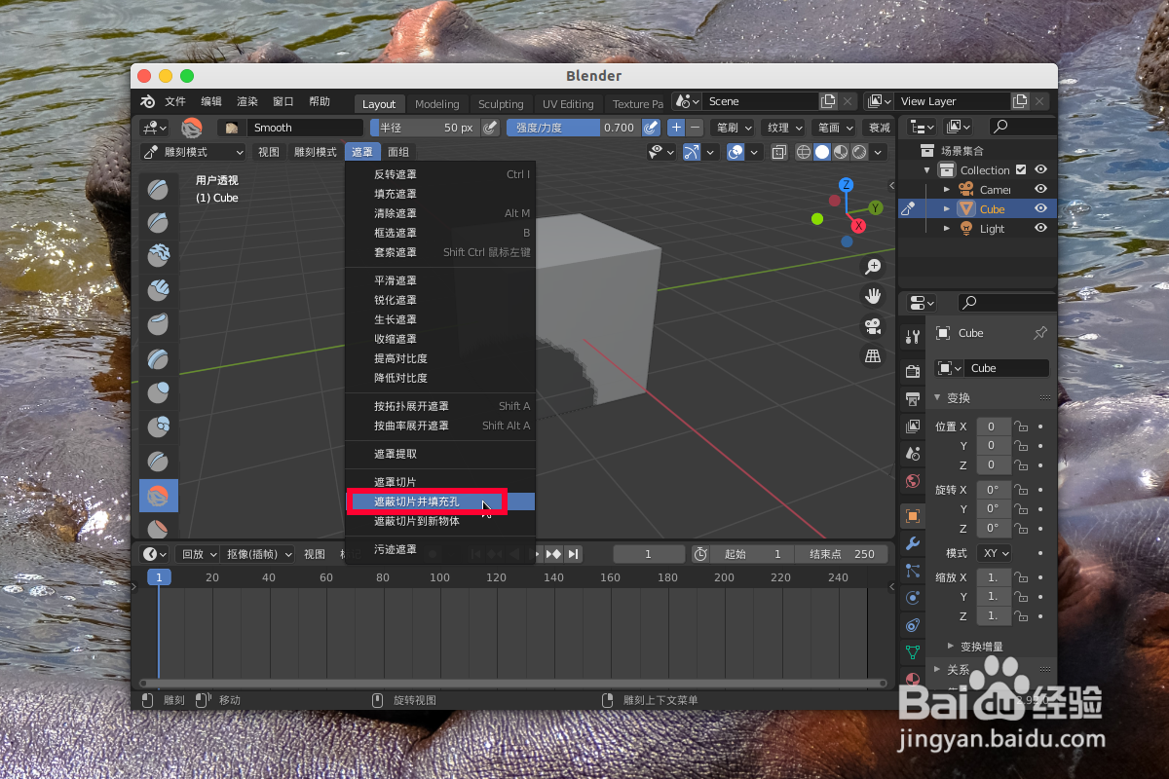Select the Crease brush tool
Viewport: 1169px width, 779px height.
[x=159, y=462]
